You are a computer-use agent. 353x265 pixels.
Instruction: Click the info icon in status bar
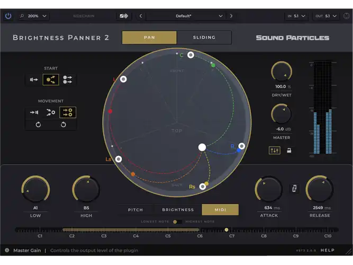tap(7, 250)
